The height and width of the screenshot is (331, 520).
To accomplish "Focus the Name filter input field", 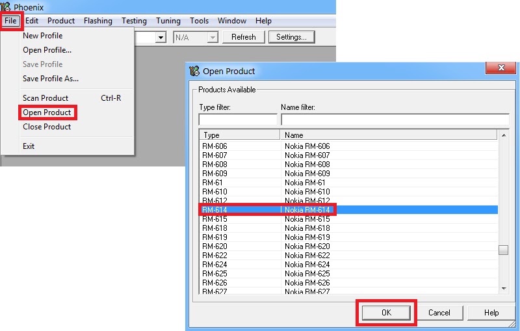I will (x=395, y=120).
